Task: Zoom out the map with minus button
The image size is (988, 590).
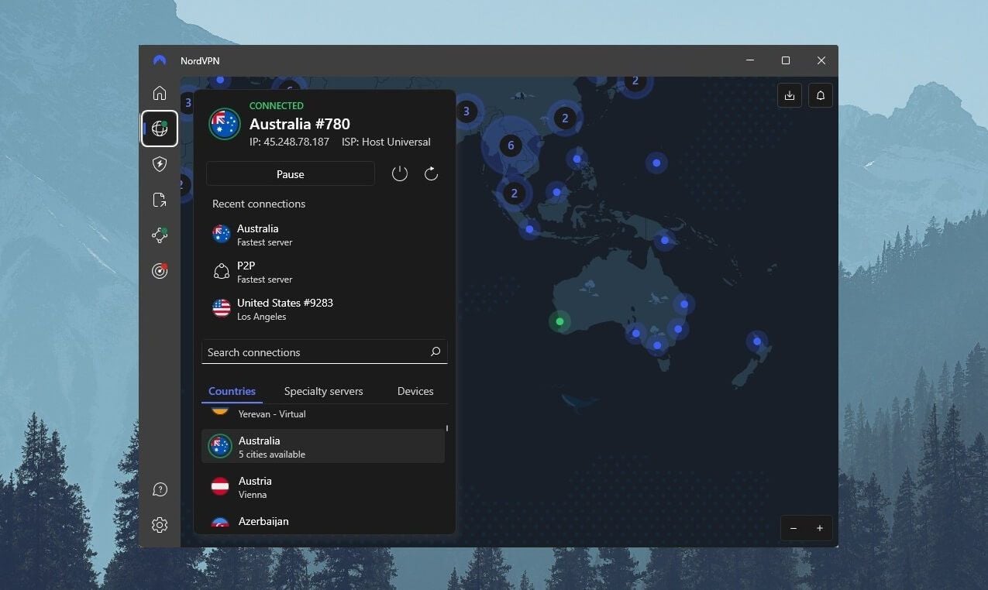Action: click(793, 528)
